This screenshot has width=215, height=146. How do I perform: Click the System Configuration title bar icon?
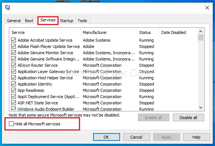tap(7, 8)
